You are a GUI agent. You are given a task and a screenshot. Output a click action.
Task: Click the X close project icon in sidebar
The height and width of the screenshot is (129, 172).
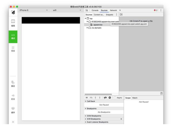[13, 122]
